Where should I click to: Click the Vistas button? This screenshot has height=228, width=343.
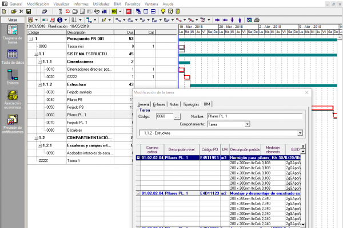(13, 20)
